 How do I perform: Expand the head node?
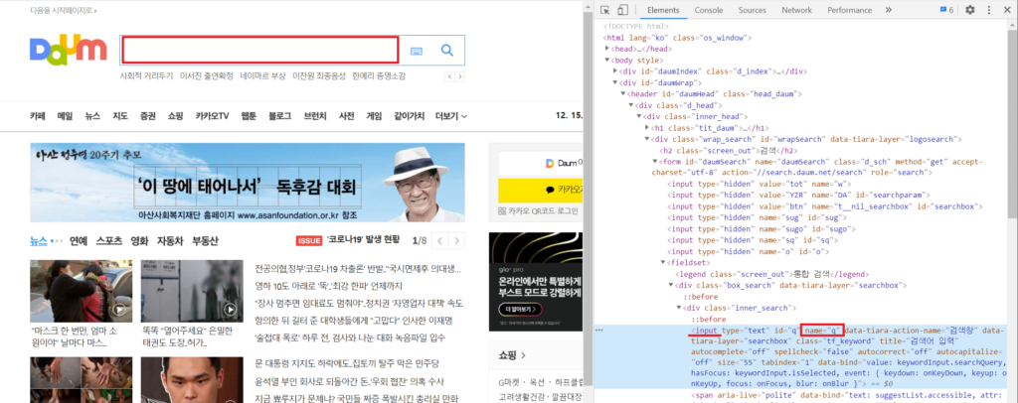[607, 49]
